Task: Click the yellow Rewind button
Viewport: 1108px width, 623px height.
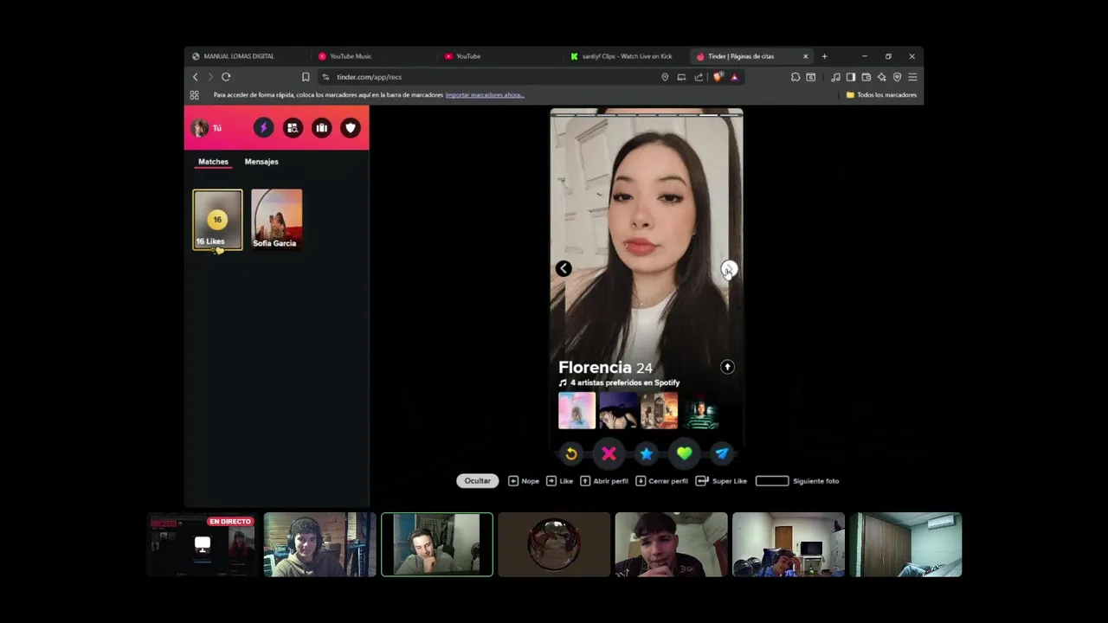Action: tap(571, 453)
